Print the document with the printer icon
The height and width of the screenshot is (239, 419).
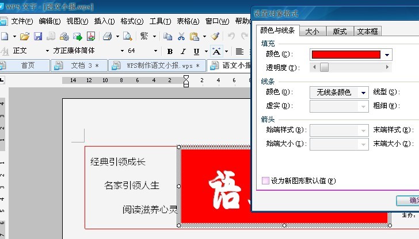108,36
